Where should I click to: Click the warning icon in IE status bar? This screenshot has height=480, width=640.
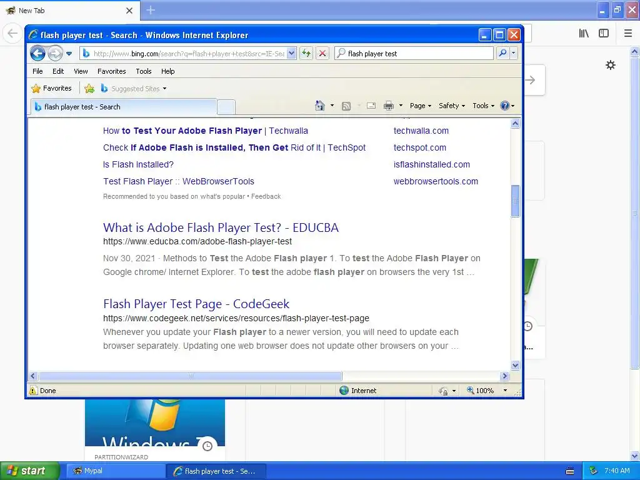pos(33,390)
